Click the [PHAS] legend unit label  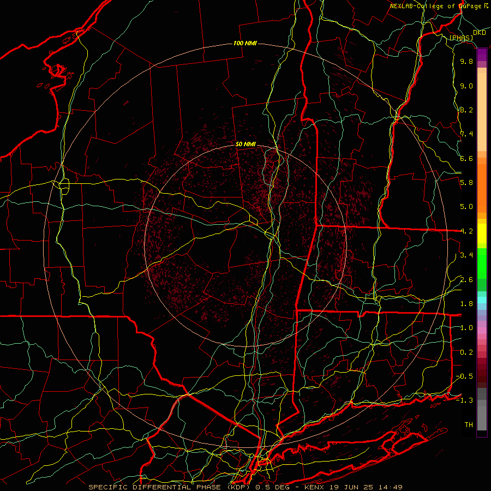461,38
